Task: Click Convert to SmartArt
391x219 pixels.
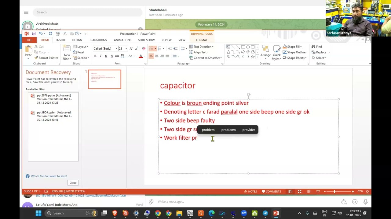Action: 205,58
